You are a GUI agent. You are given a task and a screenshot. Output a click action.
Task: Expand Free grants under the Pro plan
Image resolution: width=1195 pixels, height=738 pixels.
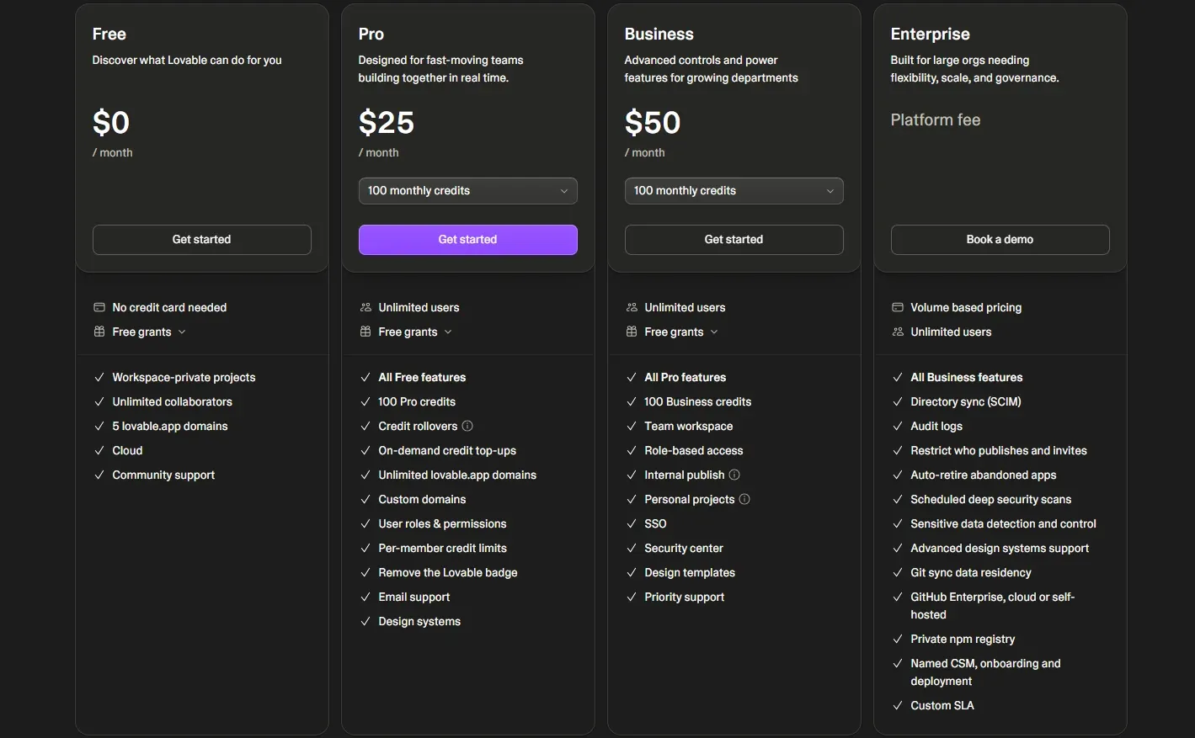tap(415, 332)
